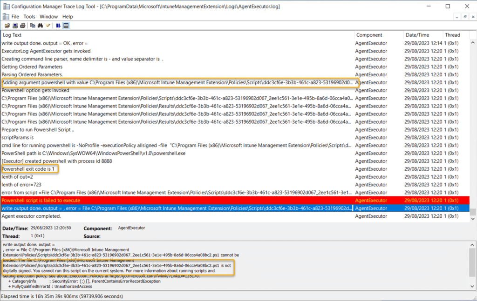Click 'Elapsed time is 16h 35m' status bar text
Image resolution: width=477 pixels, height=301 pixels.
[62, 296]
